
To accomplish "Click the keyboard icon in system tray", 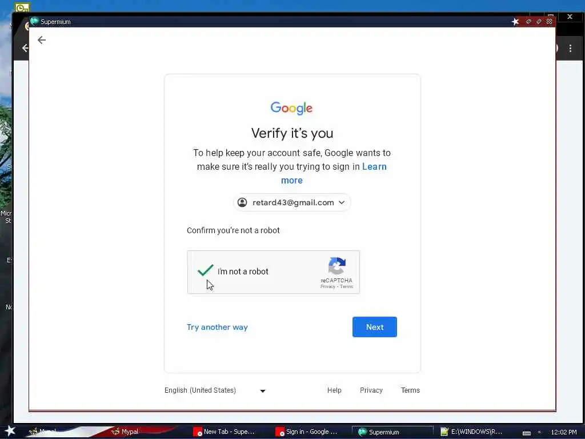I will click(x=526, y=433).
